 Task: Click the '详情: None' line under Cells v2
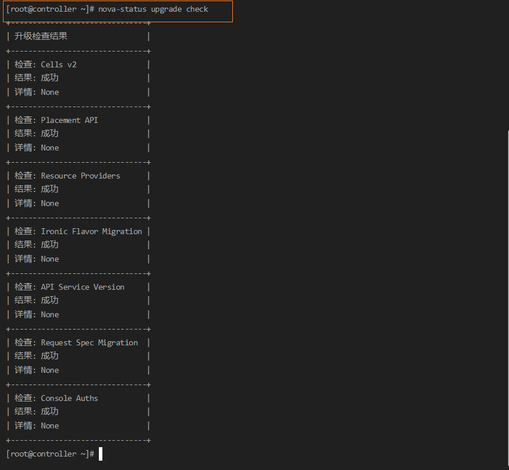37,92
